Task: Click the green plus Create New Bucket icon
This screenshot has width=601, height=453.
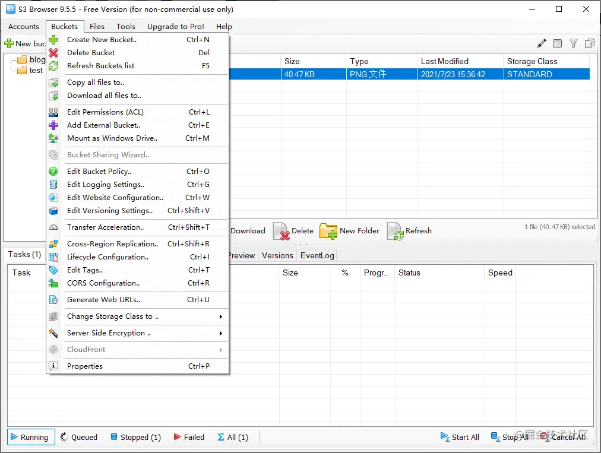Action: (x=53, y=39)
